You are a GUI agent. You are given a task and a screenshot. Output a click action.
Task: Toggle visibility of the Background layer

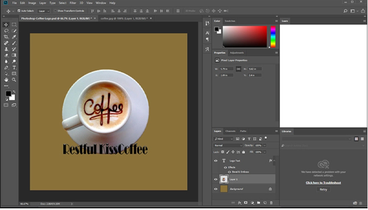(x=216, y=188)
